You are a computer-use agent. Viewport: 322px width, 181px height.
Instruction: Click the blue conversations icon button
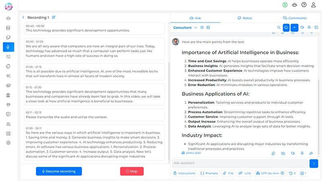coord(286,27)
